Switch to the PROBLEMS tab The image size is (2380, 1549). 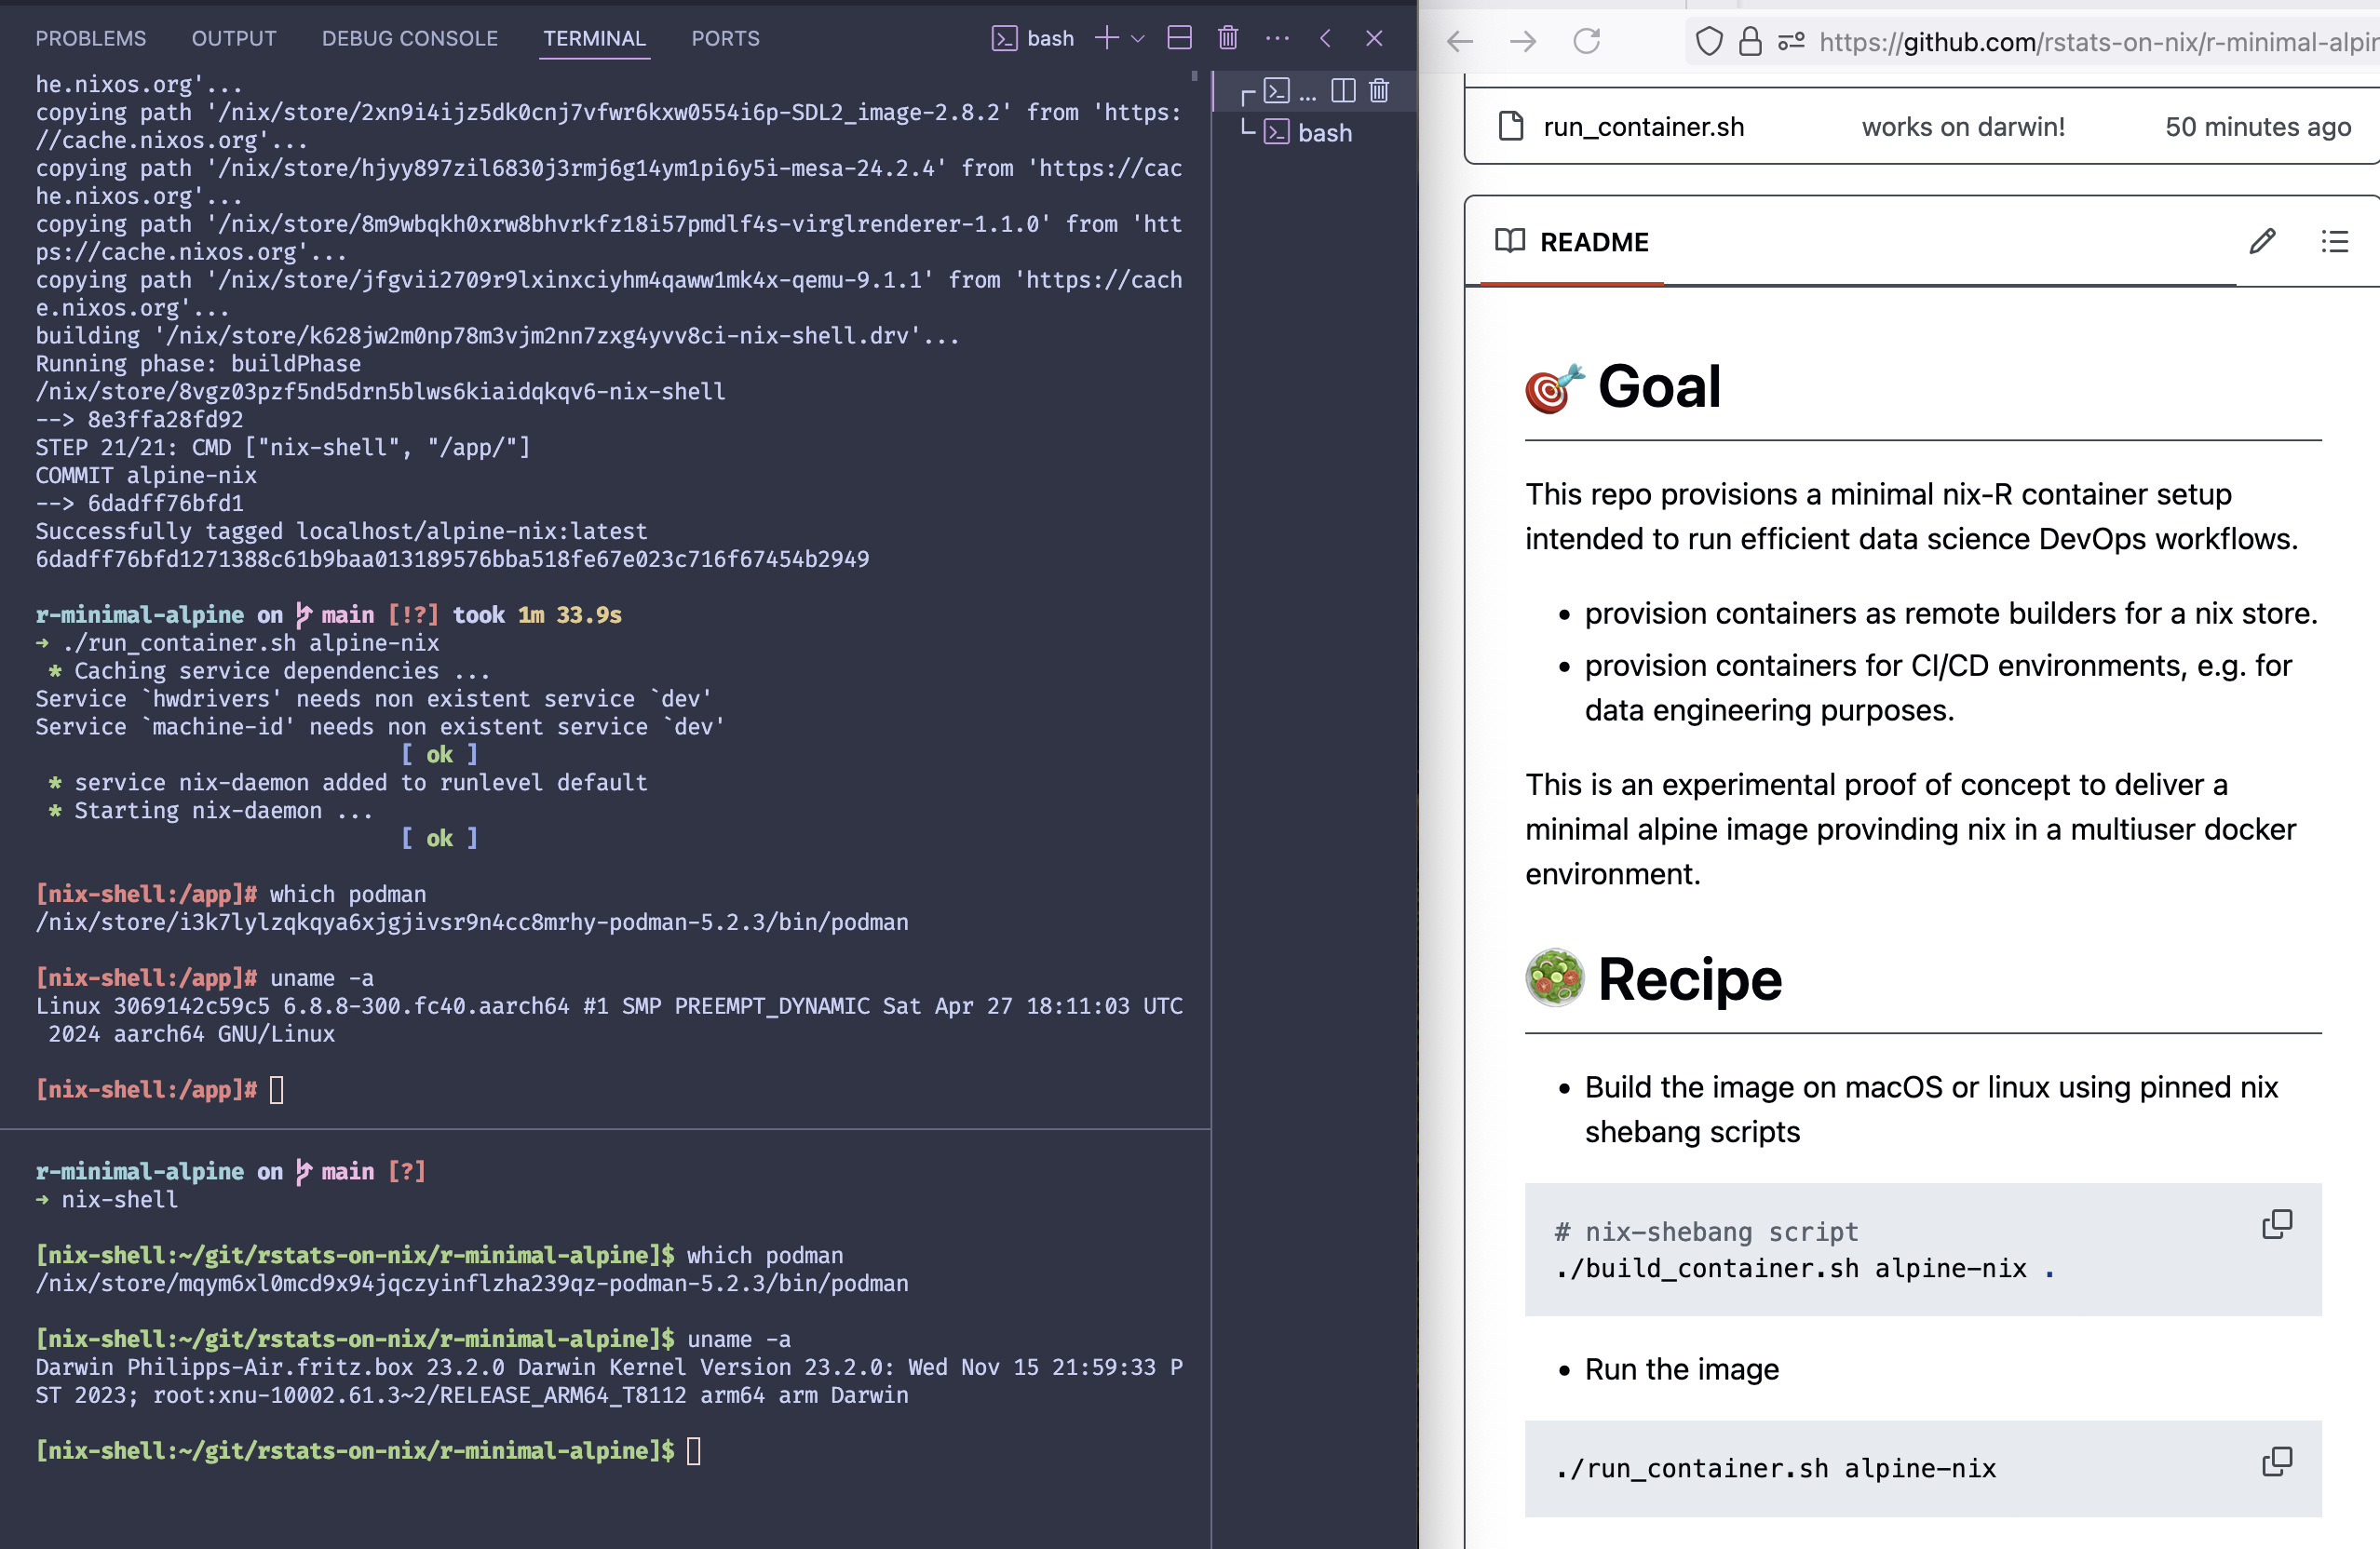(91, 38)
